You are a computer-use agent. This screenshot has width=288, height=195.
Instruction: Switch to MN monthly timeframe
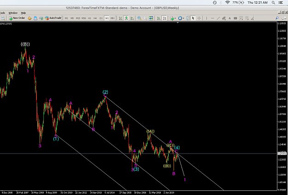(x=112, y=18)
